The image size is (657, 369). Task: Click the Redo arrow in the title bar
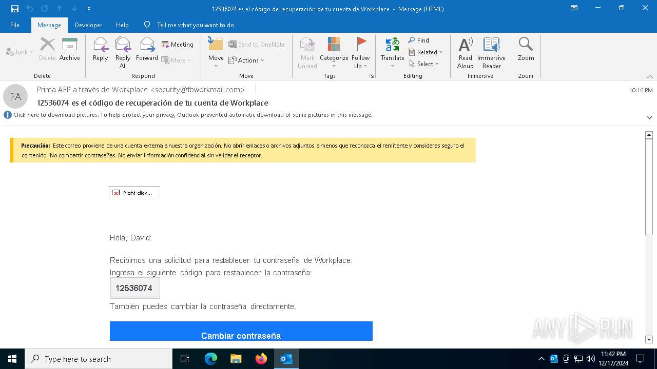coord(44,9)
